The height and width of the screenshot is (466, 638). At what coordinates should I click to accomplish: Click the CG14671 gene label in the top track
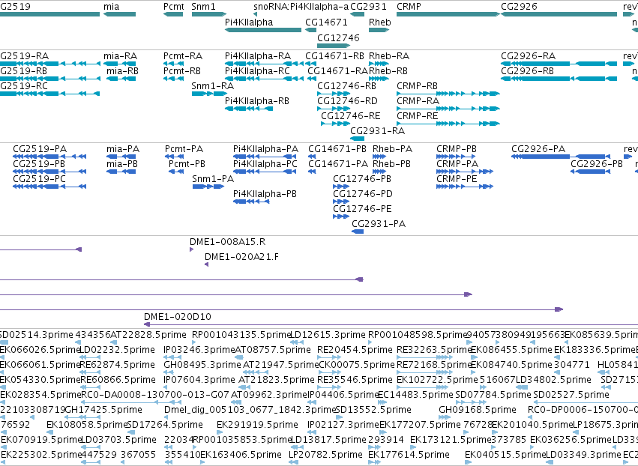coord(326,22)
